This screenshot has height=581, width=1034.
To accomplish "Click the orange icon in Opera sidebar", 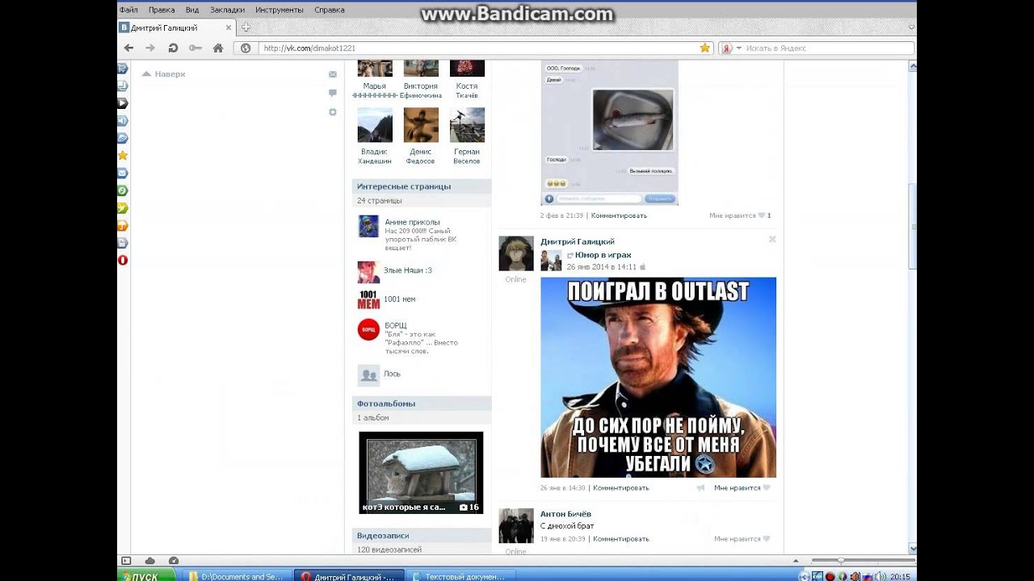I will (x=123, y=225).
